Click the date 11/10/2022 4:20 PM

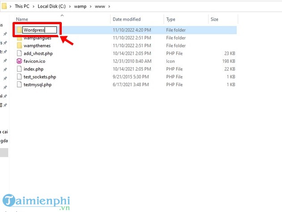[132, 30]
